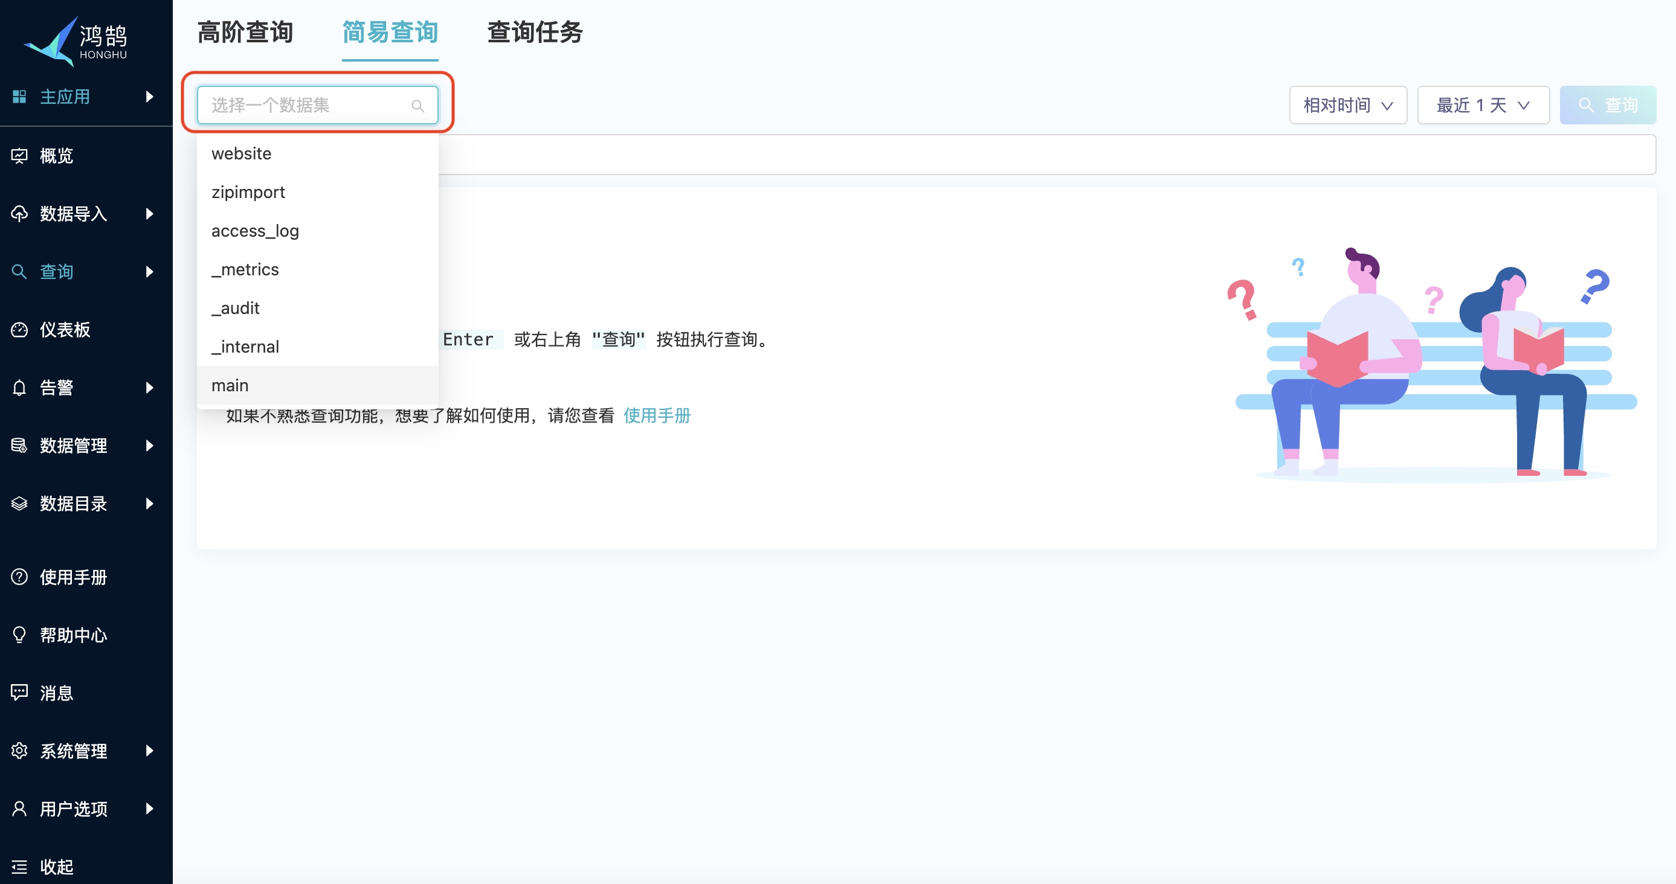The width and height of the screenshot is (1676, 884).
Task: Click the user manual question icon
Action: (19, 577)
